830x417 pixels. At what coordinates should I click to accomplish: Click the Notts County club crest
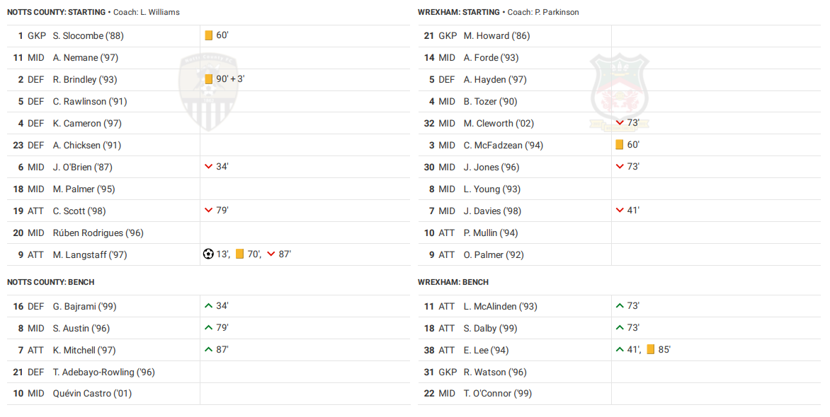207,92
